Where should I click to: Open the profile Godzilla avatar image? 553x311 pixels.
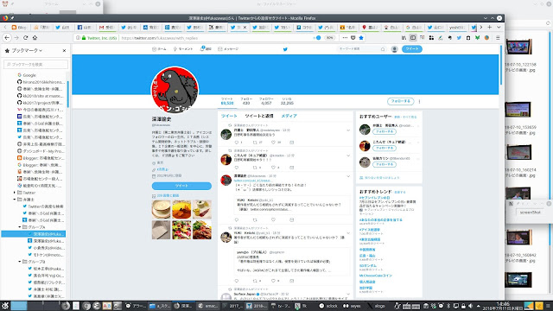pos(175,90)
